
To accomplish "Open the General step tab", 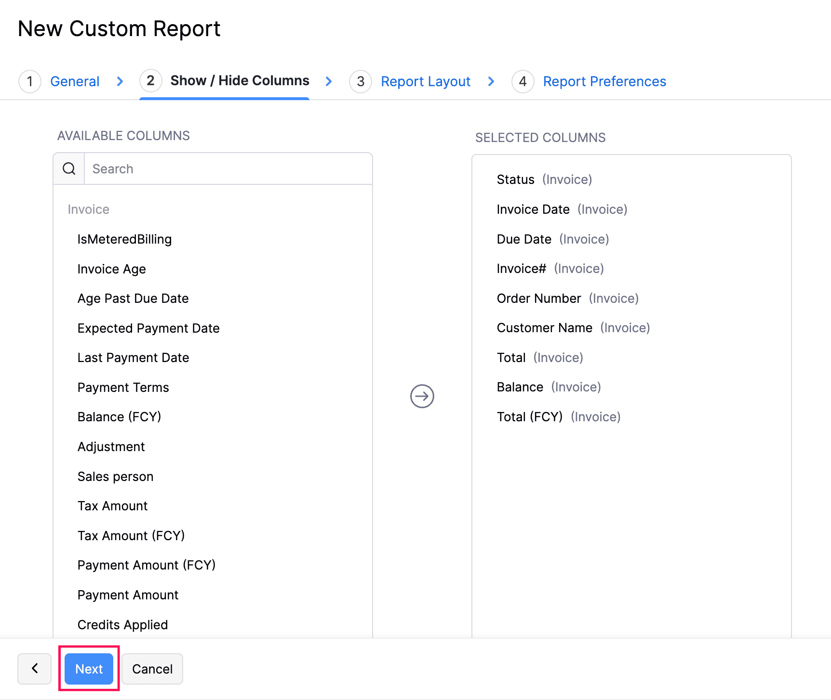I will [75, 81].
